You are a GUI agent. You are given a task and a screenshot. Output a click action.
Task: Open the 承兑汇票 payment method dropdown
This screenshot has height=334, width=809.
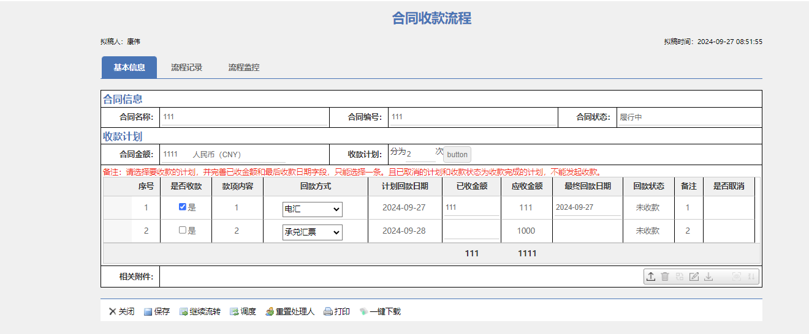point(312,232)
